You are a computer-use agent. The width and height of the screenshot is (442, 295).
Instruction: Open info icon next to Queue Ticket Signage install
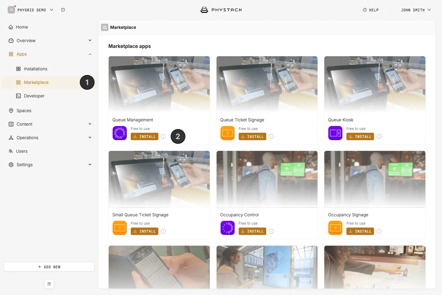click(x=271, y=136)
